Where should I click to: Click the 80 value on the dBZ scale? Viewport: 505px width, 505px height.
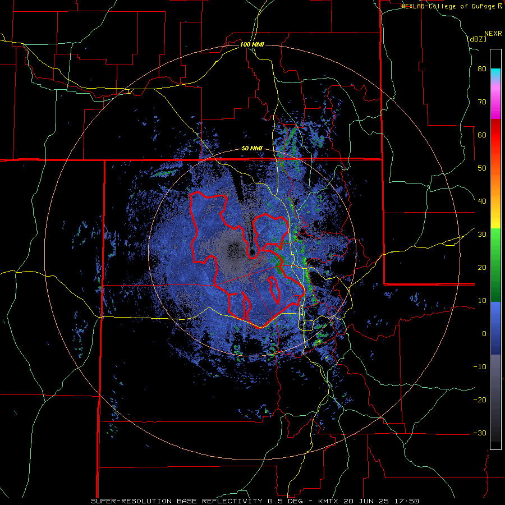(x=482, y=69)
